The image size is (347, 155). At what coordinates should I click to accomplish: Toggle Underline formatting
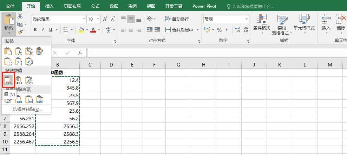tap(51, 30)
